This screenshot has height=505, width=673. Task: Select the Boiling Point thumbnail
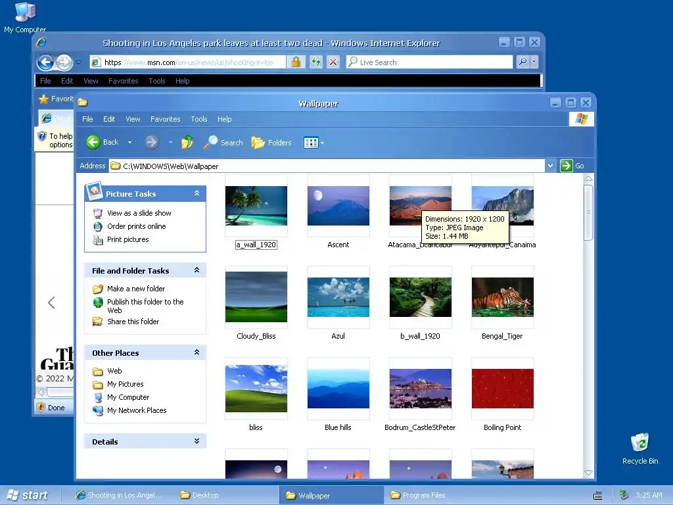coord(503,389)
